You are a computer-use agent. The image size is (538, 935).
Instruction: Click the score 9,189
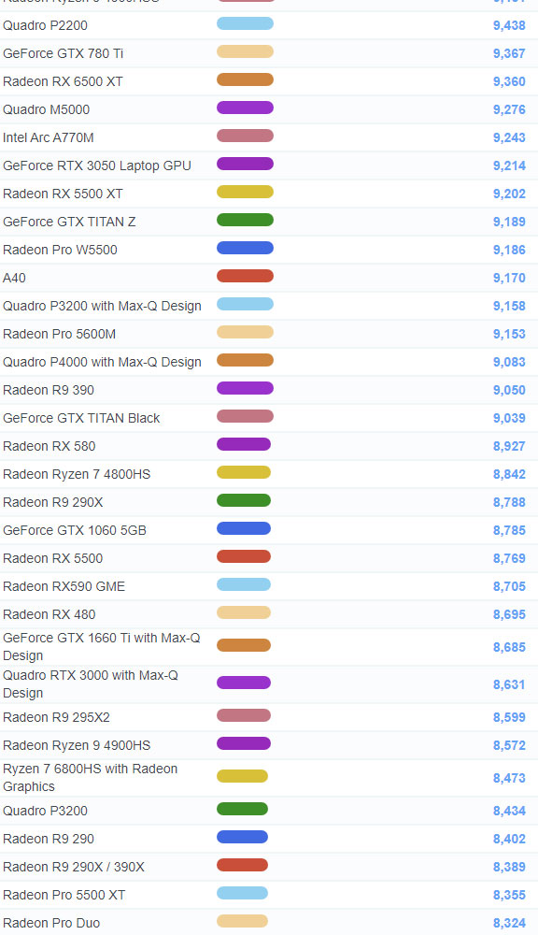coord(509,222)
